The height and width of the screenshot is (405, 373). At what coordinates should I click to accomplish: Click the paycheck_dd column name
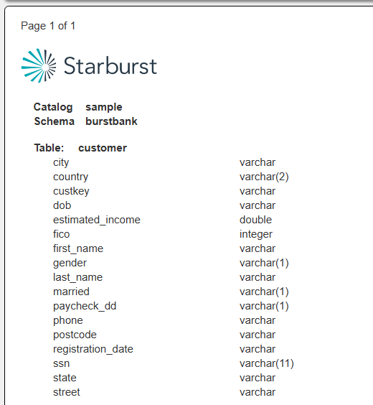pos(85,306)
